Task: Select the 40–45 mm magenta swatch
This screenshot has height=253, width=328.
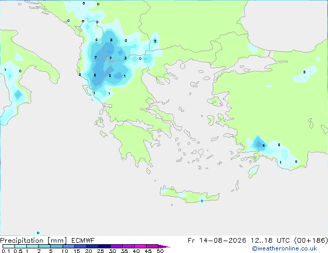Action: coord(140,246)
